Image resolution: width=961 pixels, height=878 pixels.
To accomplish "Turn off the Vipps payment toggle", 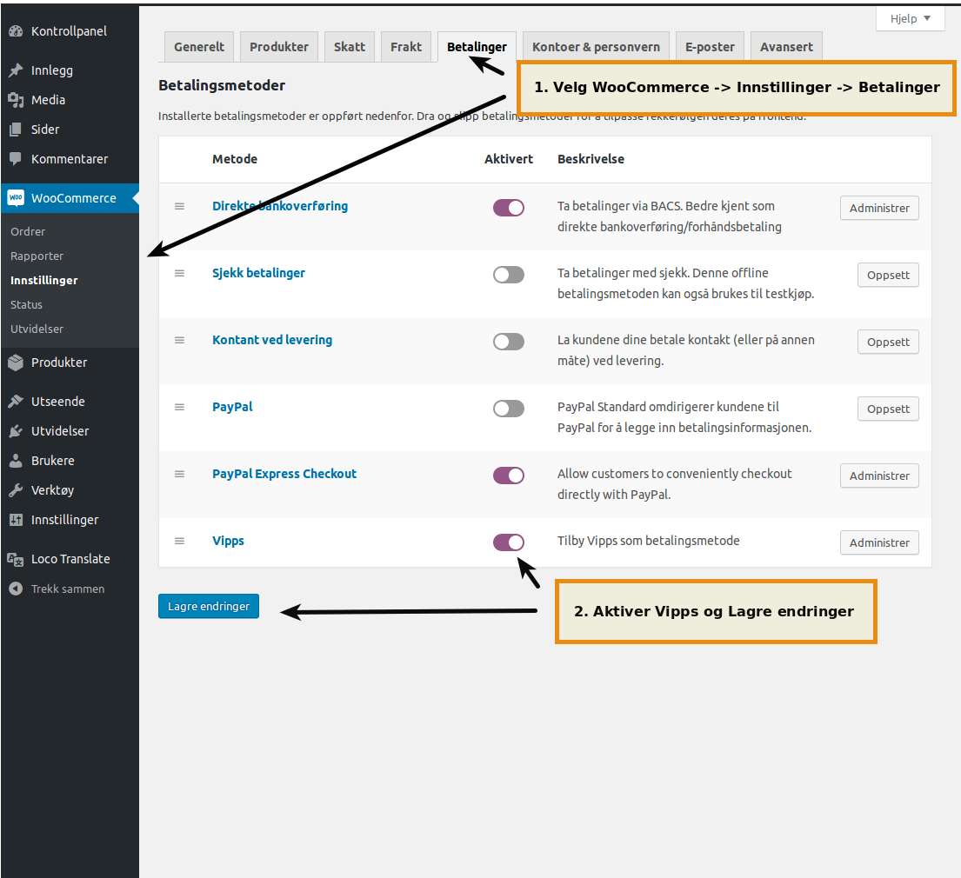I will point(509,542).
